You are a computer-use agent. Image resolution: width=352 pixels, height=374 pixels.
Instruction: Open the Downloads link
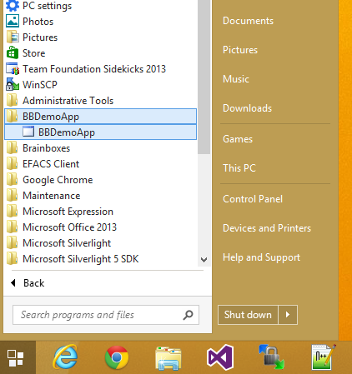[247, 108]
